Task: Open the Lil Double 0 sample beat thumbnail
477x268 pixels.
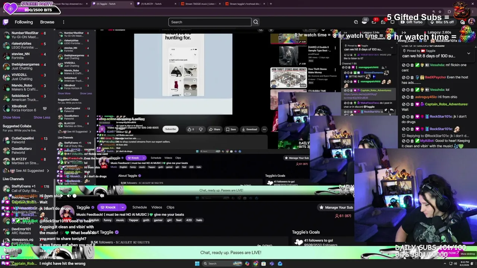Action: click(288, 55)
